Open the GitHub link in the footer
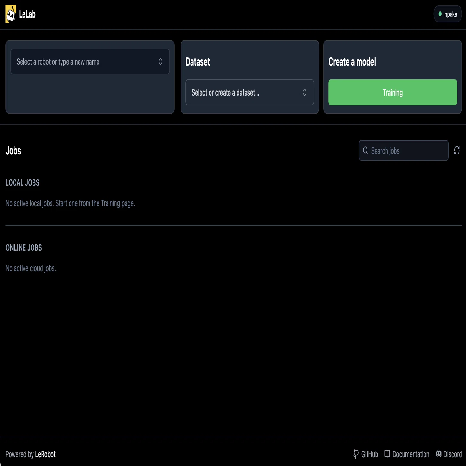Viewport: 466px width, 466px height. [x=366, y=454]
